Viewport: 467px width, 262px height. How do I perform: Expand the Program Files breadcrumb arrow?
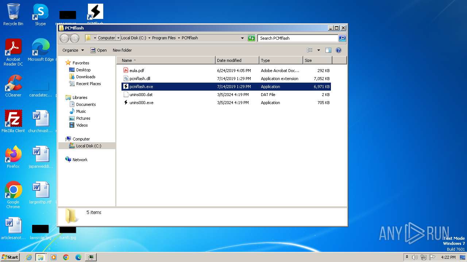click(x=179, y=38)
